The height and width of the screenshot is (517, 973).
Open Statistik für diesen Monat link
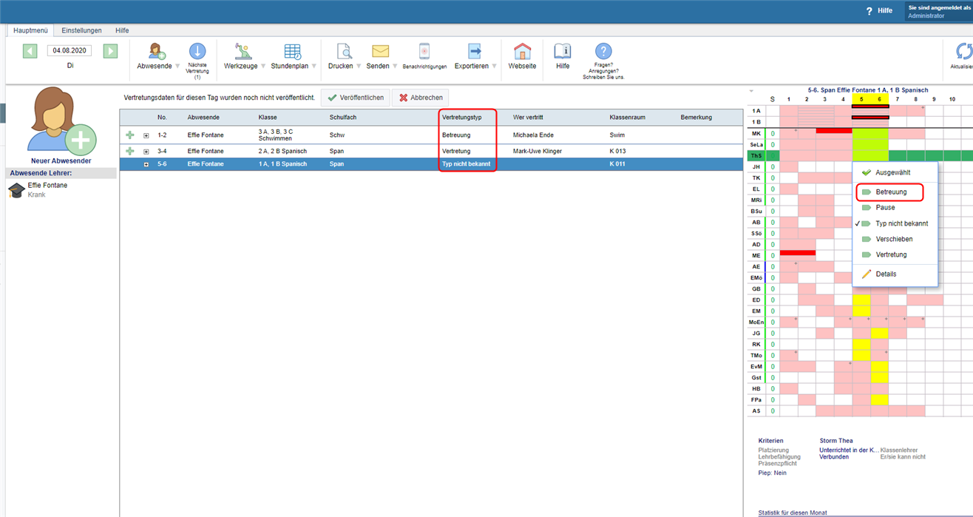pos(793,513)
